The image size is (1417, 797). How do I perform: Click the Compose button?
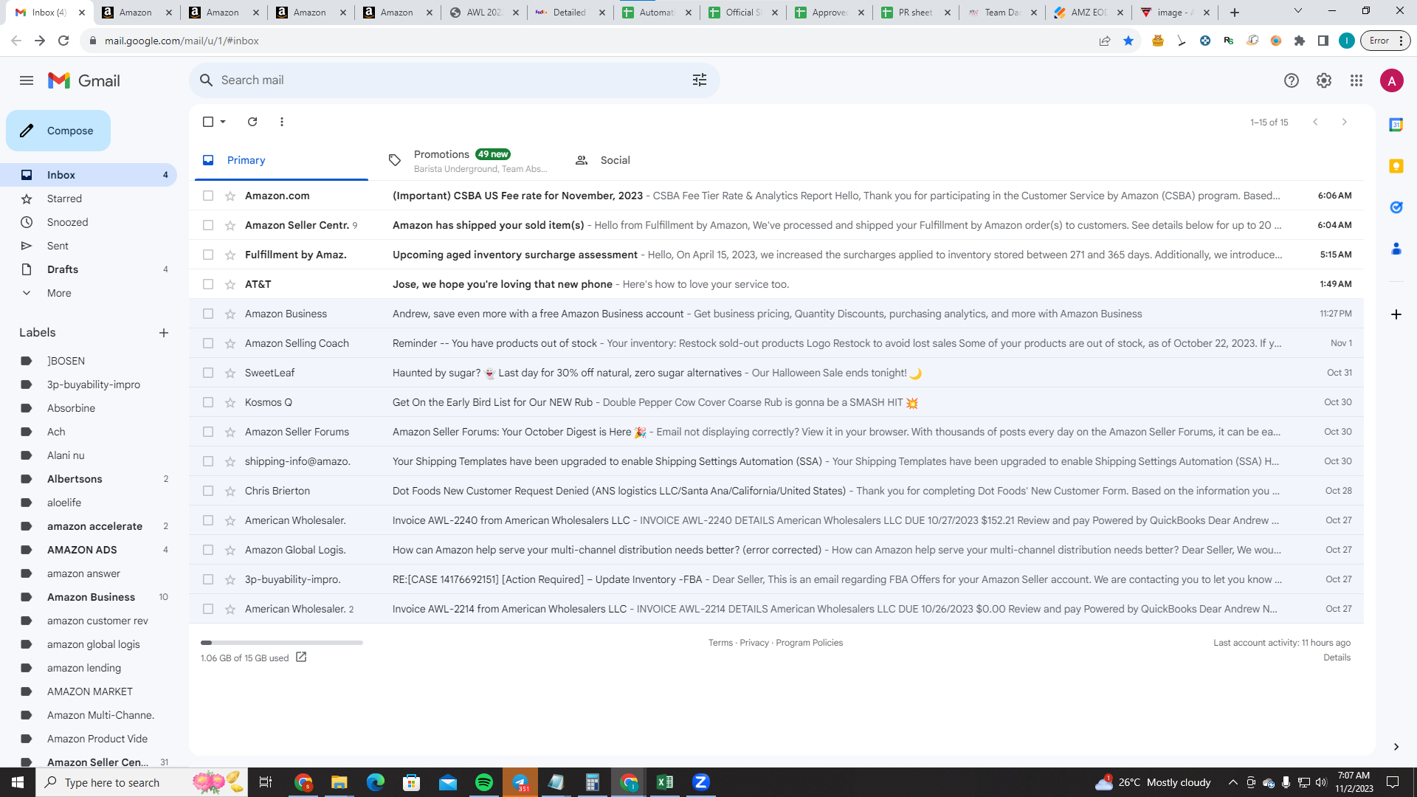click(58, 131)
